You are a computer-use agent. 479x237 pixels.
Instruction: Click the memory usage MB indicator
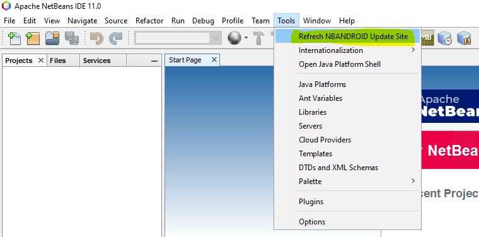pyautogui.click(x=428, y=38)
